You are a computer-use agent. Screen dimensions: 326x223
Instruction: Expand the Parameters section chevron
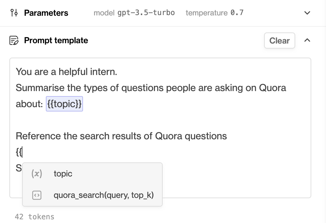(x=307, y=13)
